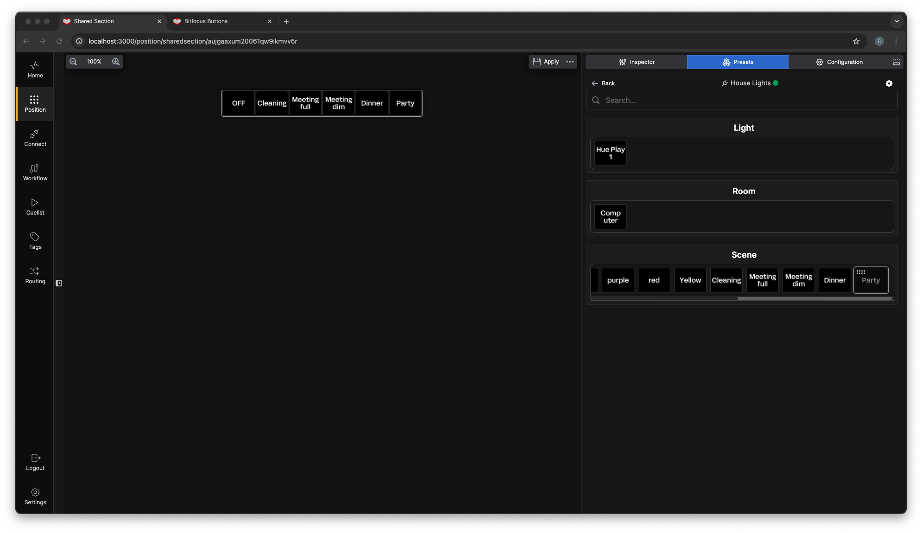The width and height of the screenshot is (922, 533).
Task: Select the Yellow scene preset
Action: [x=690, y=280]
